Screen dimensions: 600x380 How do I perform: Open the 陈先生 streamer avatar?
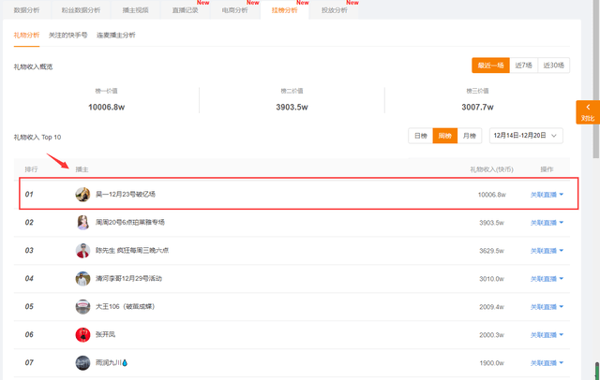82,251
